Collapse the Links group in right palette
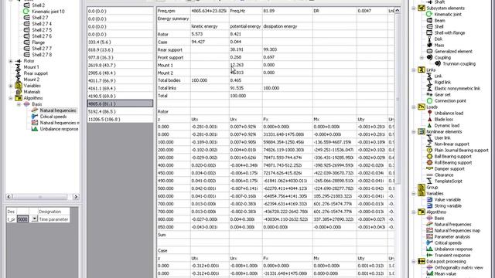Screen dimensions: 495x278 414,70
